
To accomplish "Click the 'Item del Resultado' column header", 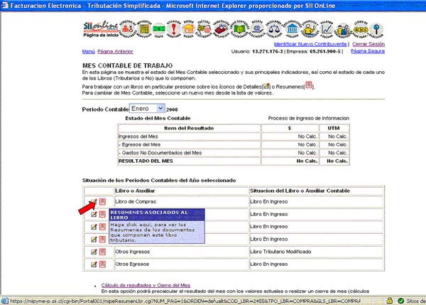I will (x=189, y=128).
